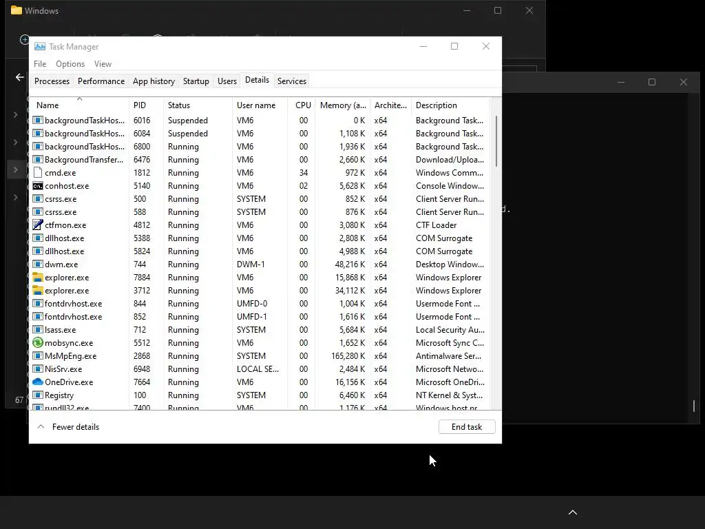Screen dimensions: 705x529
Task: Click the MsMpEng.exe process icon
Action: point(38,356)
